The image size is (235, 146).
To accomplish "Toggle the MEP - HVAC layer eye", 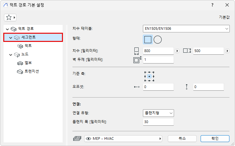I will pos(88,139).
